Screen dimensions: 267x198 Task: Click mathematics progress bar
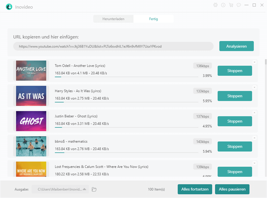point(126,153)
